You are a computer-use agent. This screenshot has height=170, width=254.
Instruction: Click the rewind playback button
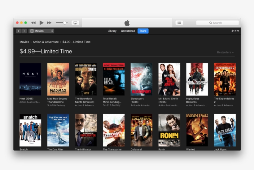[x=33, y=23]
